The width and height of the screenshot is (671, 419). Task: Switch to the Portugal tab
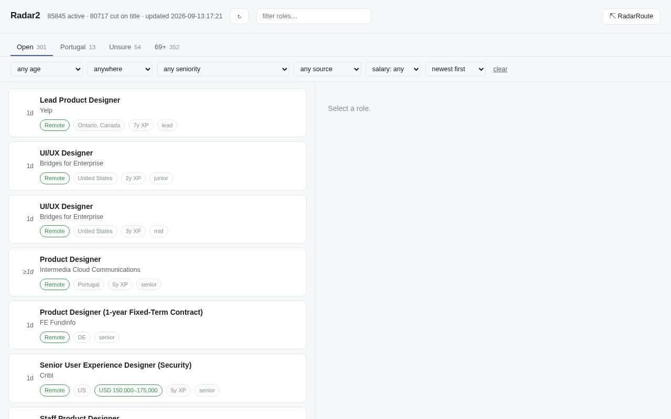click(78, 47)
